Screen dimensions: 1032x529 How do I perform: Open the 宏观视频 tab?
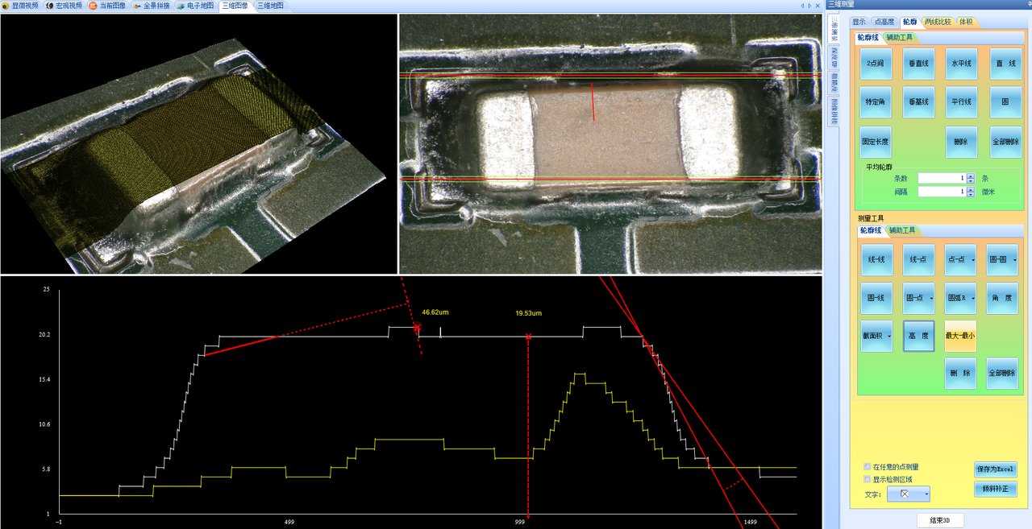click(64, 6)
